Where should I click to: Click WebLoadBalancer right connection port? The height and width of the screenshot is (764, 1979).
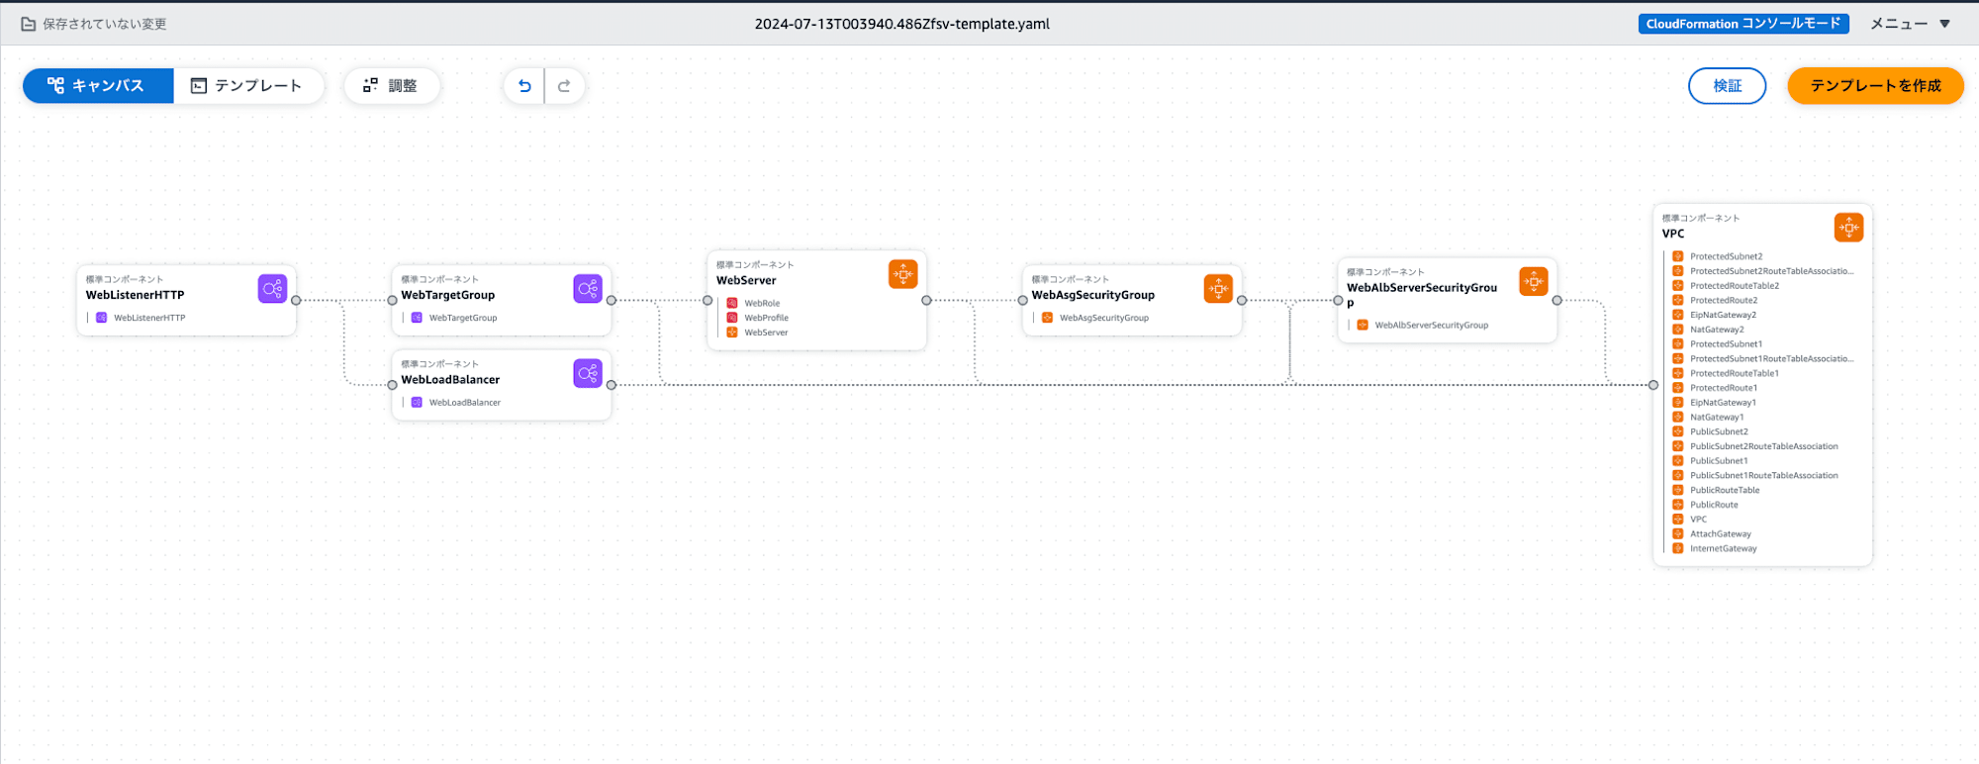coord(612,385)
